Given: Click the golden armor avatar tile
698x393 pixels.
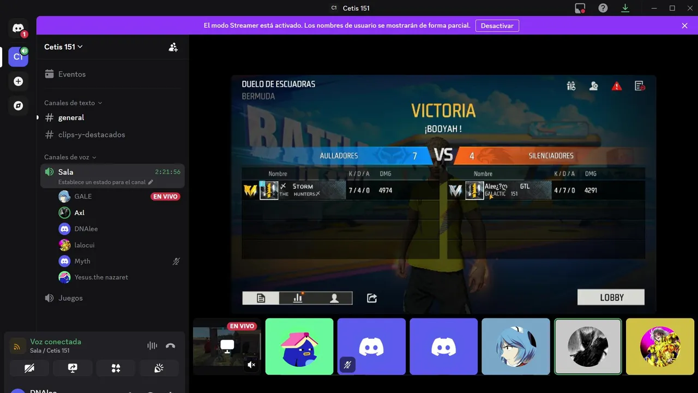Looking at the screenshot, I should [x=660, y=346].
